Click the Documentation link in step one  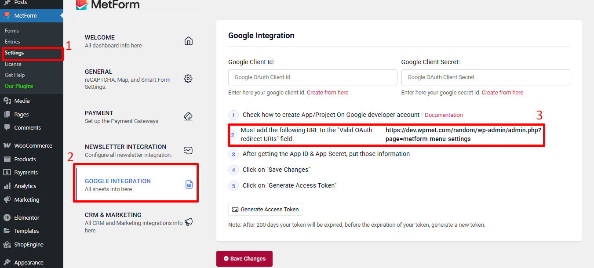[443, 115]
